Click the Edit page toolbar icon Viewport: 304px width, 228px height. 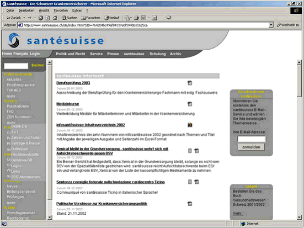point(143,18)
